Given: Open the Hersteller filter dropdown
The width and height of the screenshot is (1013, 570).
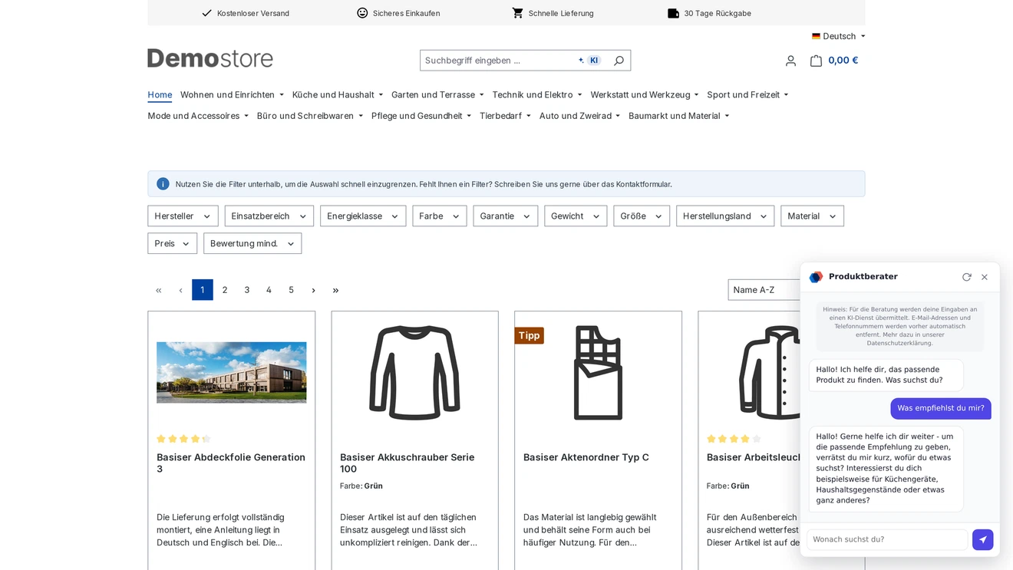Looking at the screenshot, I should 183,216.
